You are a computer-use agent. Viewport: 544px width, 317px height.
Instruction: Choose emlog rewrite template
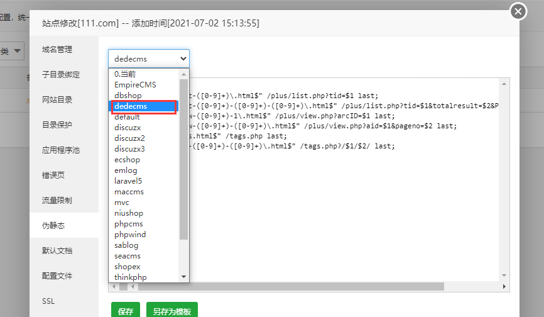click(144, 170)
